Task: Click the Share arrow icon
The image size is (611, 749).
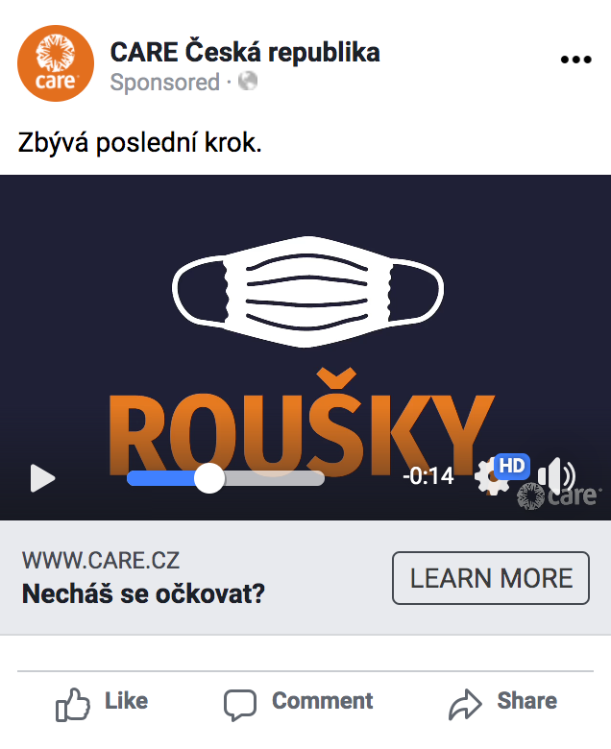Action: [x=465, y=704]
